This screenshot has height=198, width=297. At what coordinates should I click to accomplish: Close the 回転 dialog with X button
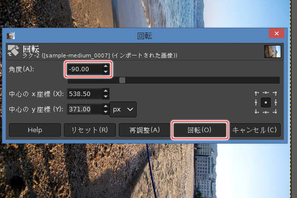pos(276,34)
